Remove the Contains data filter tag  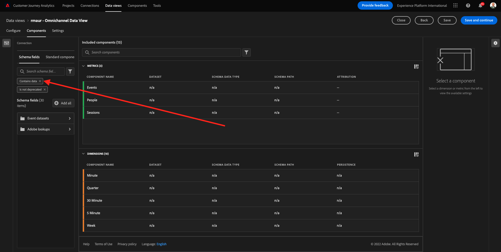click(40, 81)
